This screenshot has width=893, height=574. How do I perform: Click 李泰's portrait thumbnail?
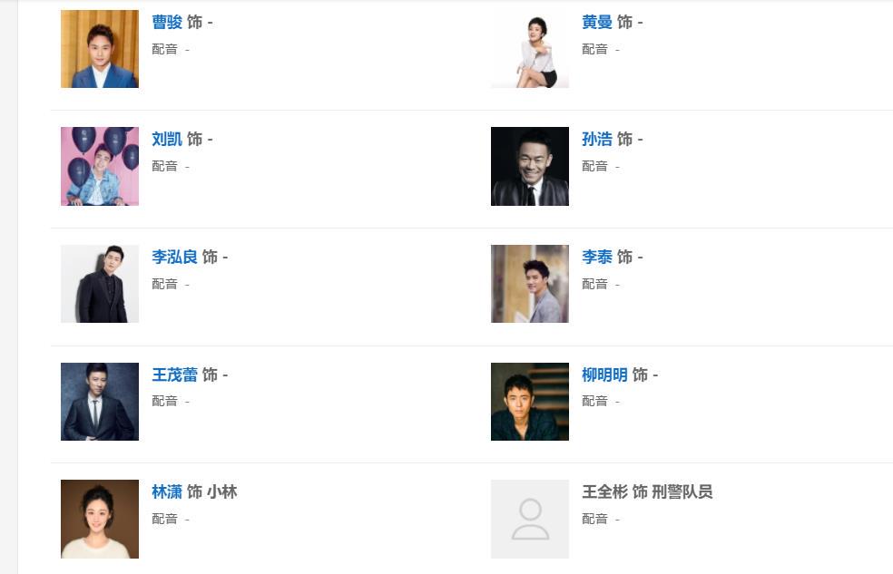click(x=530, y=284)
